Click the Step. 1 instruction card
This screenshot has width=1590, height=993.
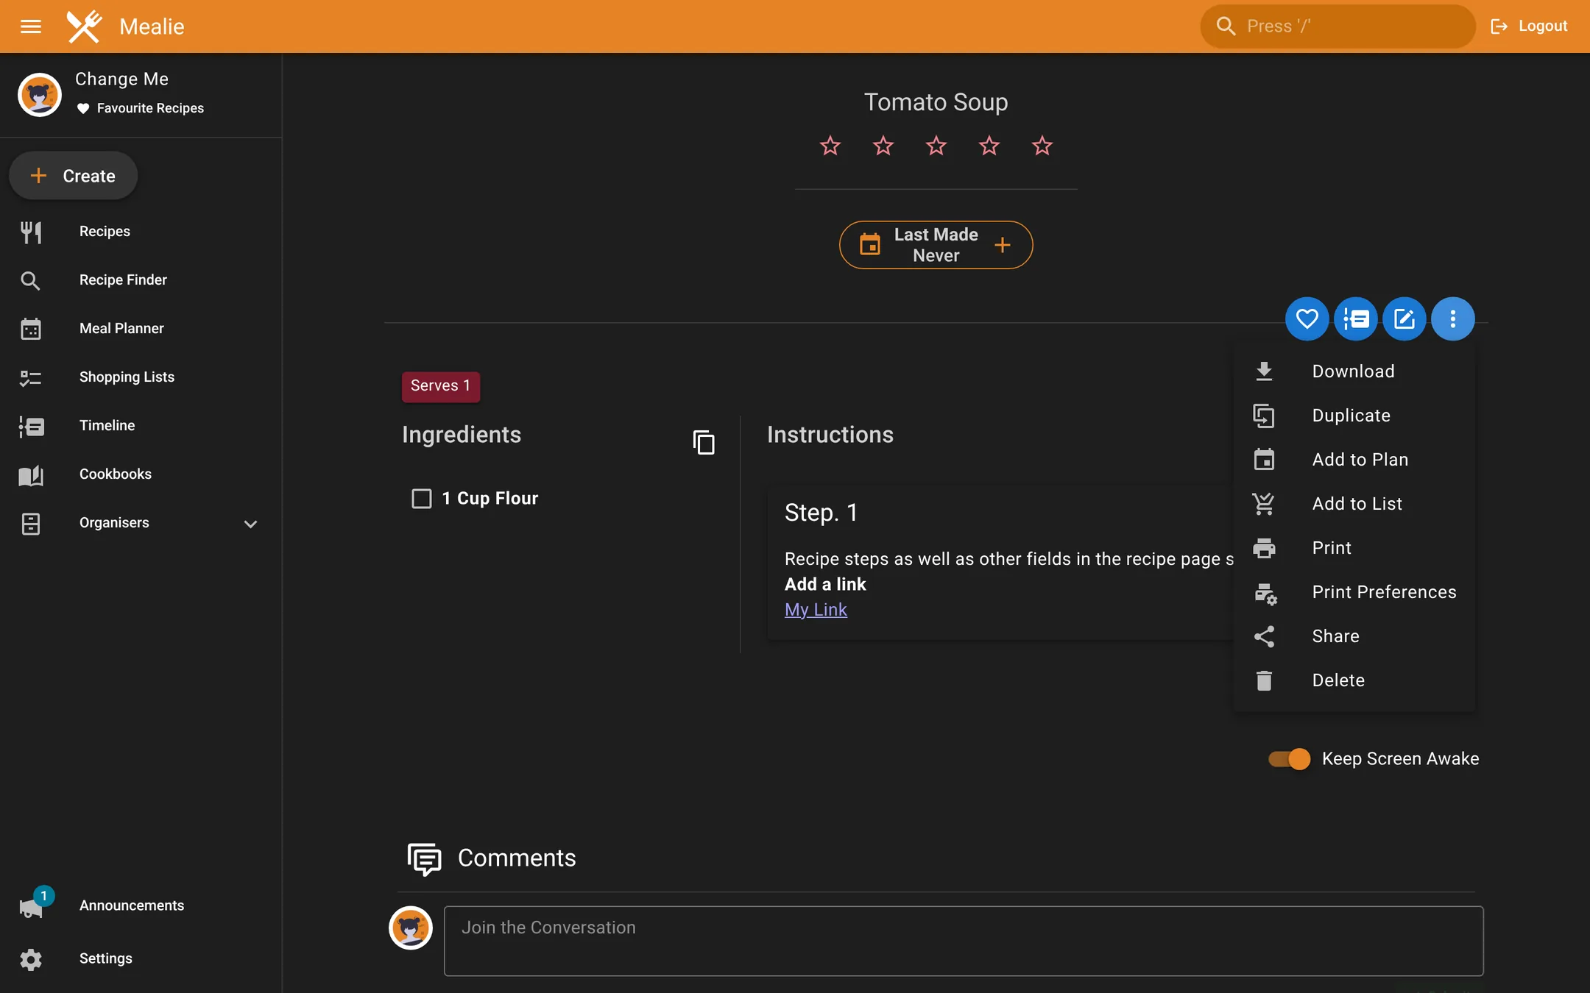point(1001,562)
